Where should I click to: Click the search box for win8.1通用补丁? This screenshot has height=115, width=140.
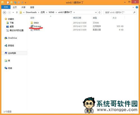(x=120, y=12)
